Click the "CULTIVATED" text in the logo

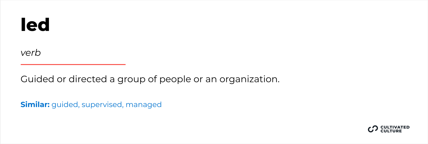pyautogui.click(x=395, y=127)
